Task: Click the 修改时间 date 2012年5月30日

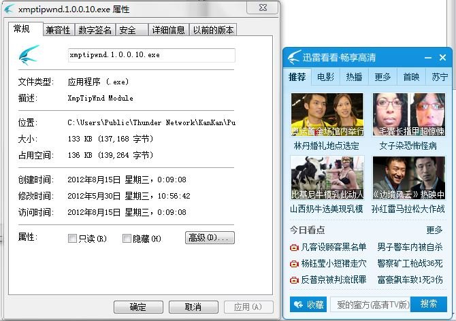Action: [x=129, y=196]
